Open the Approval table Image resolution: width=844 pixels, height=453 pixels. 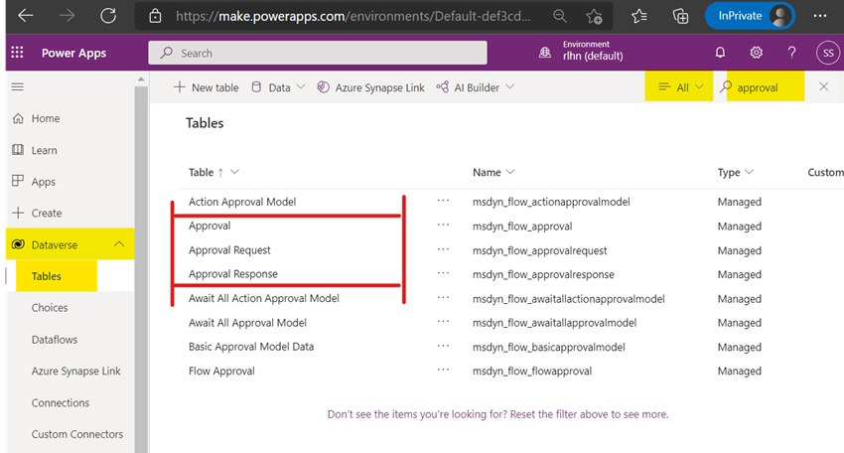pos(210,226)
